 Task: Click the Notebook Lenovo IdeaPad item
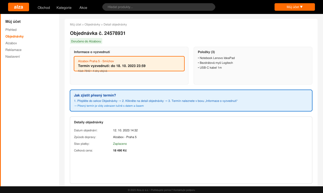tap(216, 58)
